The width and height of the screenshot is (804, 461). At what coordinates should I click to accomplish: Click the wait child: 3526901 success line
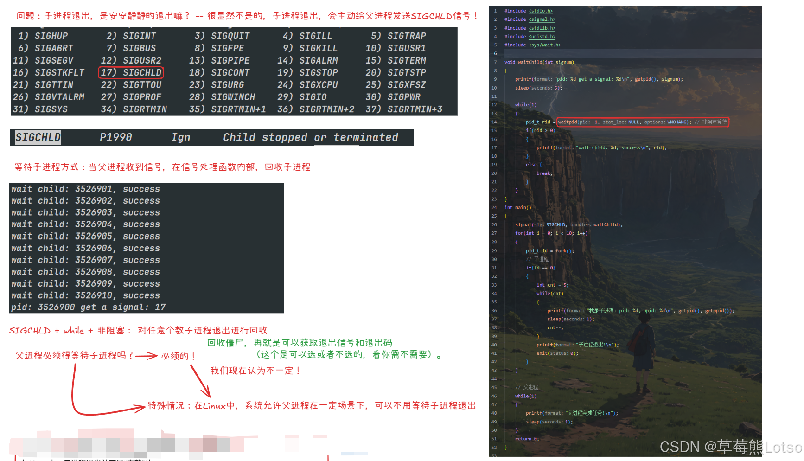tap(85, 189)
